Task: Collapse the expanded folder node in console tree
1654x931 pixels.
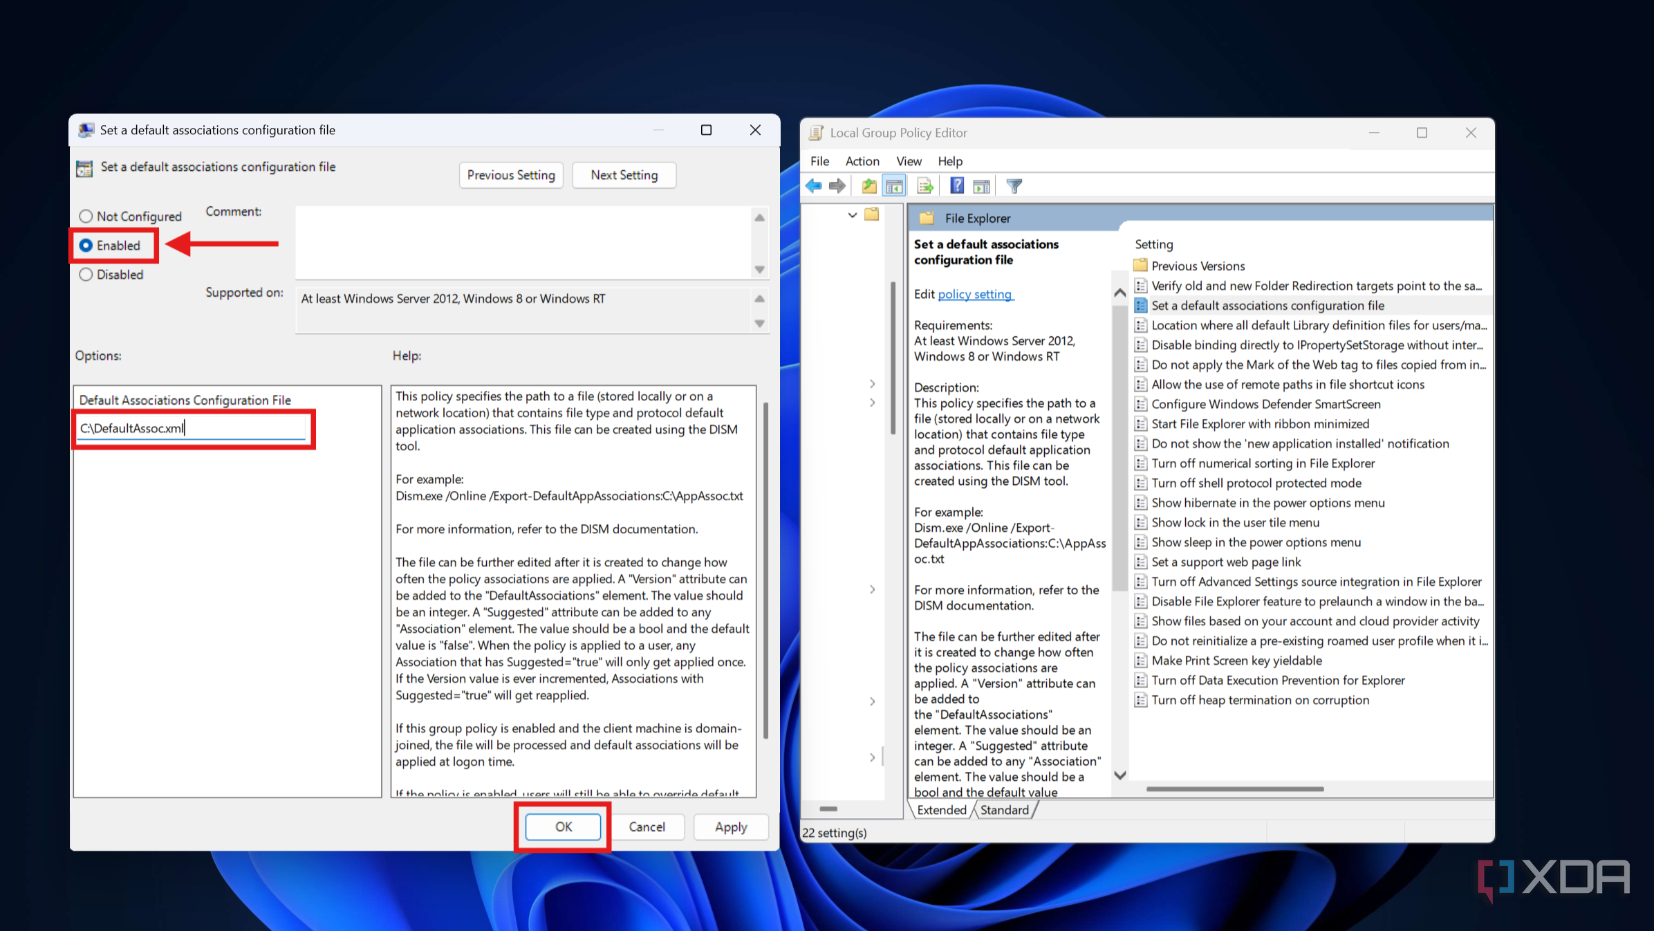Action: point(853,215)
